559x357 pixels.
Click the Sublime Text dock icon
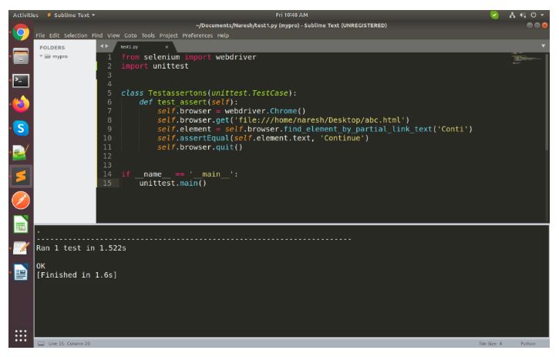(21, 176)
